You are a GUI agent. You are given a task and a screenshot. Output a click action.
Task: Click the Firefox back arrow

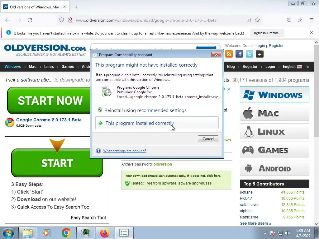point(7,20)
